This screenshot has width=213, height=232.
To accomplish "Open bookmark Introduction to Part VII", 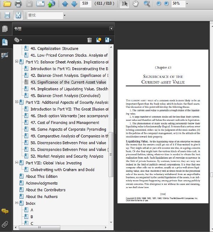I will (69, 109).
